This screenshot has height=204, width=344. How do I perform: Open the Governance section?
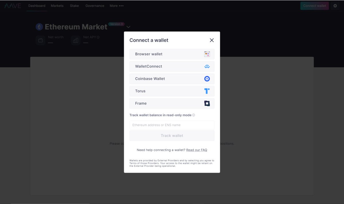95,5
